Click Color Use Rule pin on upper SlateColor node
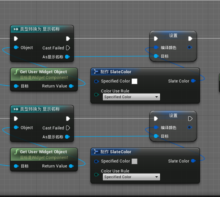Viewport: 220px width, 197px height. coord(96,95)
